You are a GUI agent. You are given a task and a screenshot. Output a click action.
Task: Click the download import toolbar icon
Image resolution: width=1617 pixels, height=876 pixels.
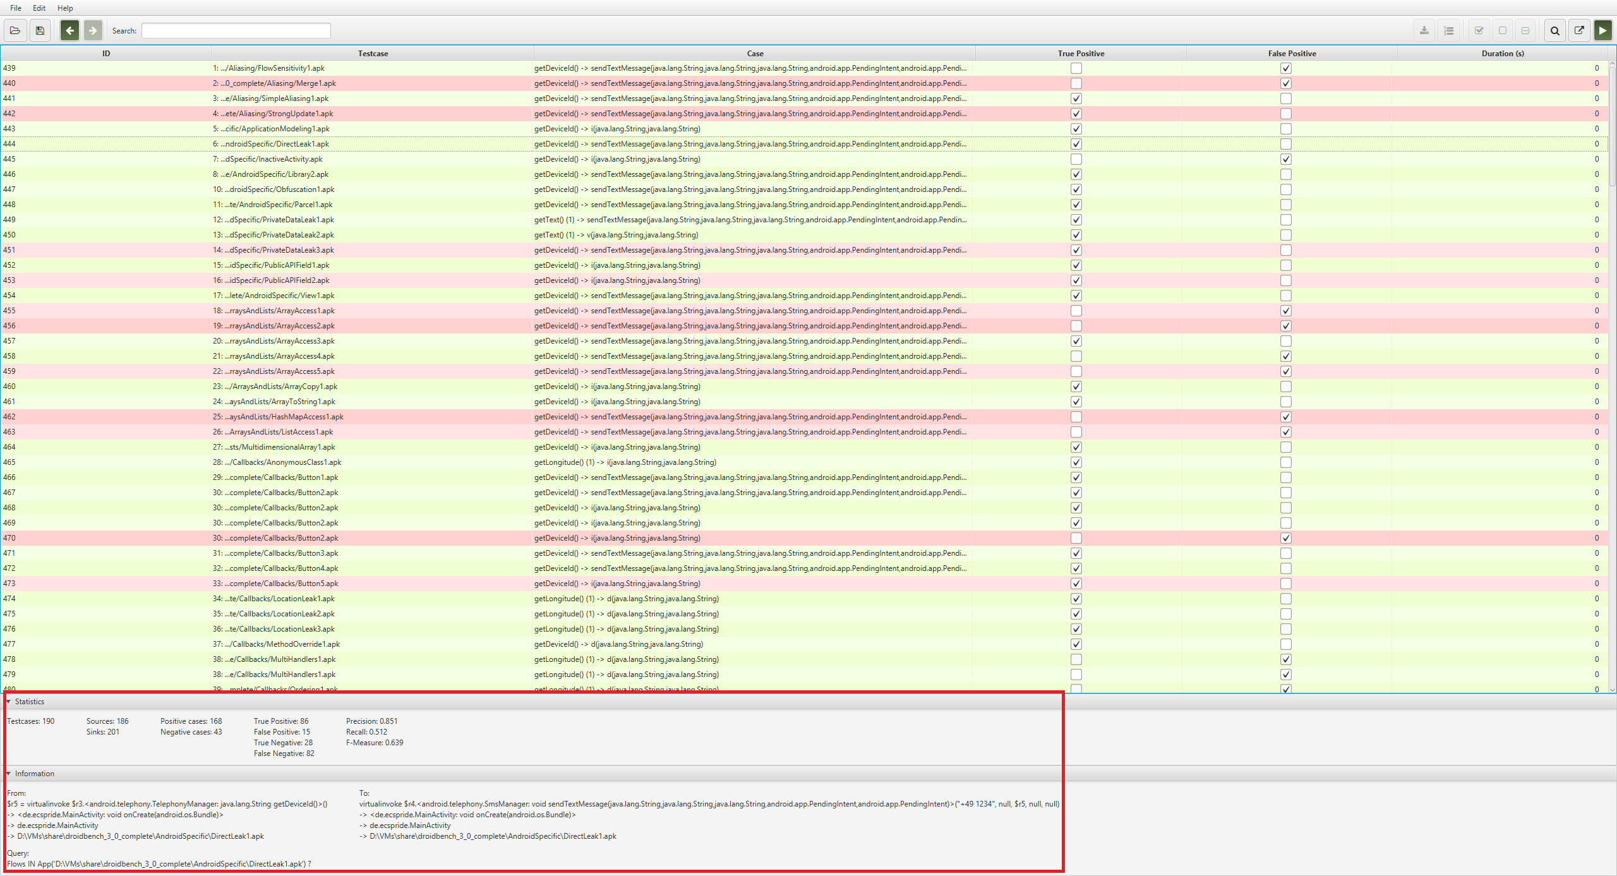pos(1424,30)
